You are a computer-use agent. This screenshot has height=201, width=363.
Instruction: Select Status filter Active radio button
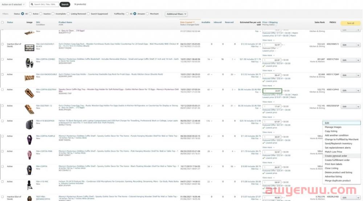click(x=30, y=14)
